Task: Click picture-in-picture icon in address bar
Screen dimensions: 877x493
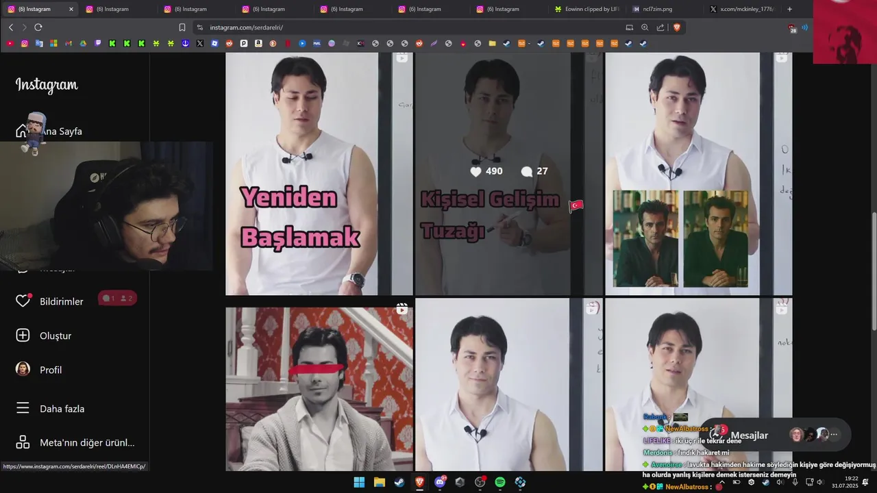Action: (x=630, y=27)
